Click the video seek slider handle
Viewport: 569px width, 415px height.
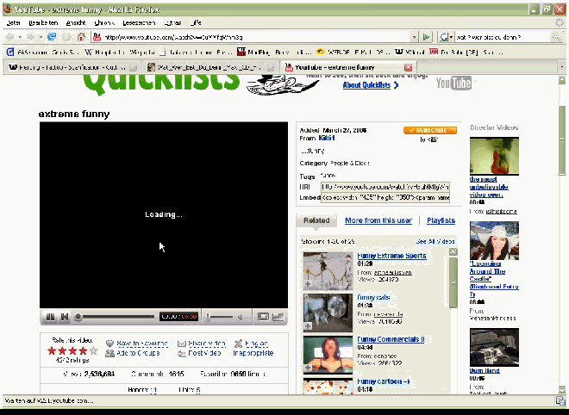[78, 317]
